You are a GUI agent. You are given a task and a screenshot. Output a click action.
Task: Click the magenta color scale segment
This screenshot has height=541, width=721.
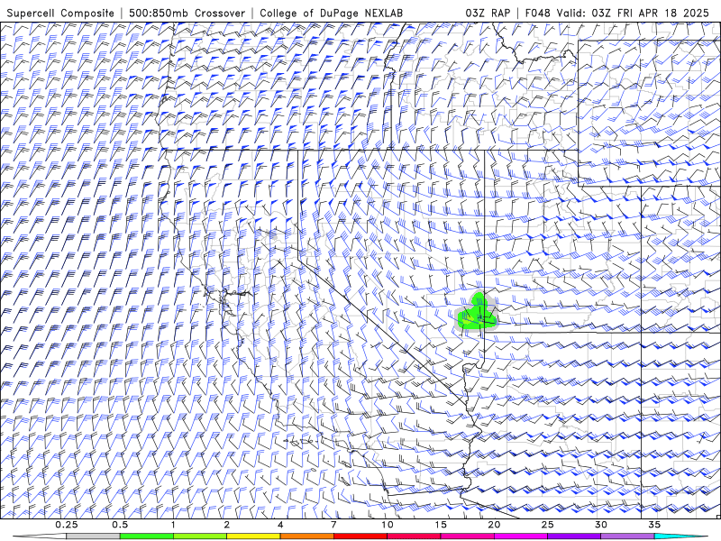point(521,536)
